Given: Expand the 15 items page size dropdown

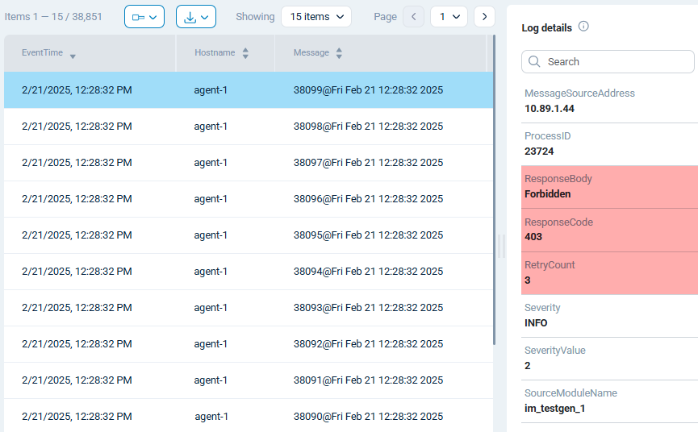Looking at the screenshot, I should pyautogui.click(x=316, y=17).
